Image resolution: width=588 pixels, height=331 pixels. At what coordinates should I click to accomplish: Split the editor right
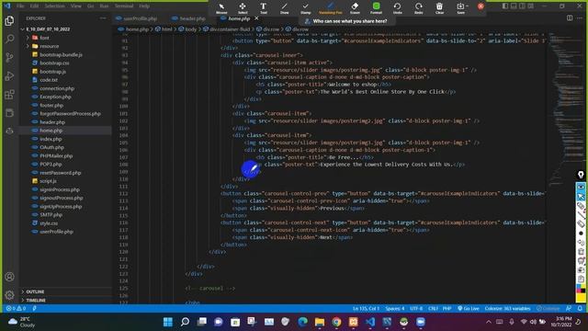tap(570, 18)
